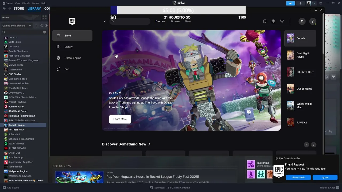Ignore the Epic friend request notification
This screenshot has height=192, width=342.
point(325,178)
